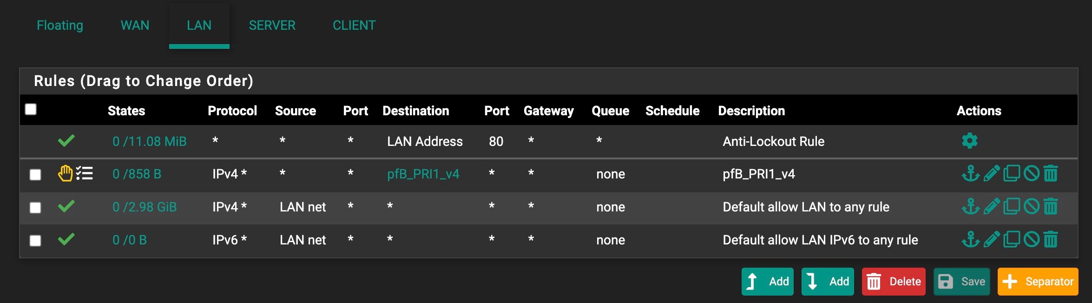The height and width of the screenshot is (303, 1092).
Task: Toggle the select-all checkbox in the header row
Action: (31, 109)
